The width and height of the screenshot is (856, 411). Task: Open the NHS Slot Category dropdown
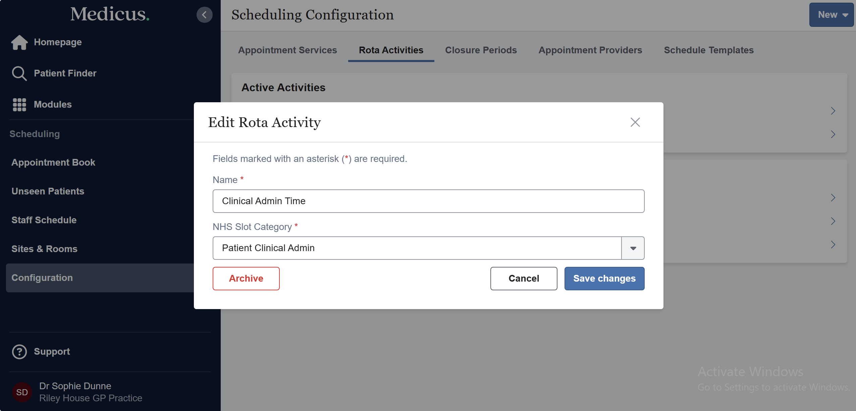point(633,248)
